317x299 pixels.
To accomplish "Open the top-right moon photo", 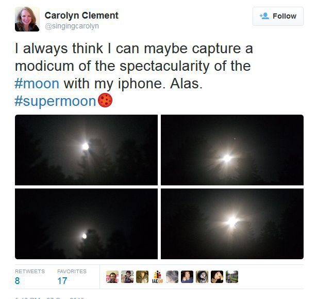I will coord(232,150).
